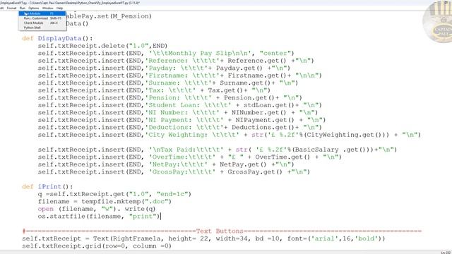
Task: Open the Window menu
Action: click(48, 8)
